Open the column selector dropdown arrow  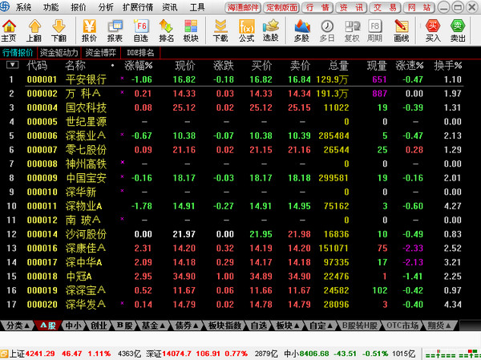12,65
